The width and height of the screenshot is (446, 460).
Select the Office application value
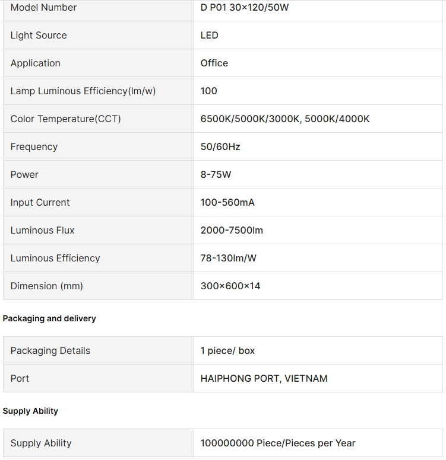point(214,63)
